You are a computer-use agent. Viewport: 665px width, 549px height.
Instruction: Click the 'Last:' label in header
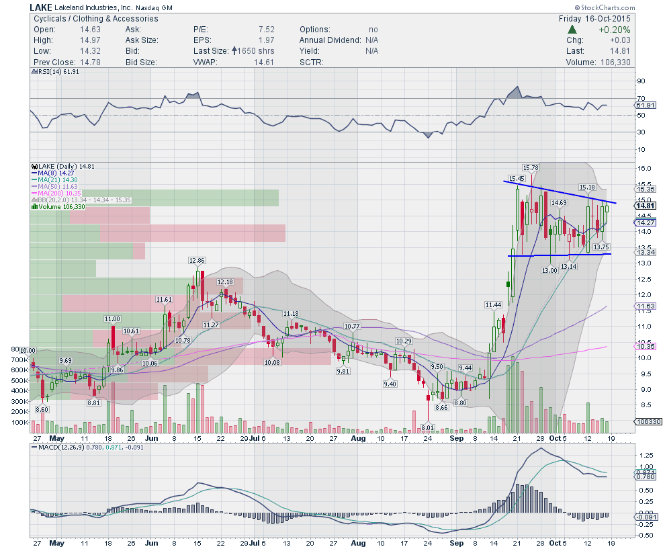click(x=575, y=51)
